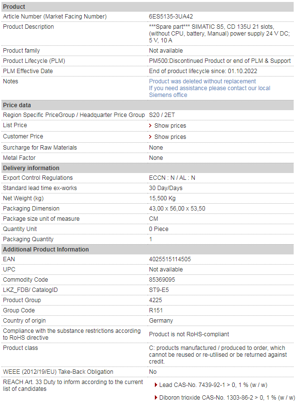Viewport: 299px width, 405px height.
Task: Click the PM500 Discontinued Product lifecycle text
Action: coord(220,61)
